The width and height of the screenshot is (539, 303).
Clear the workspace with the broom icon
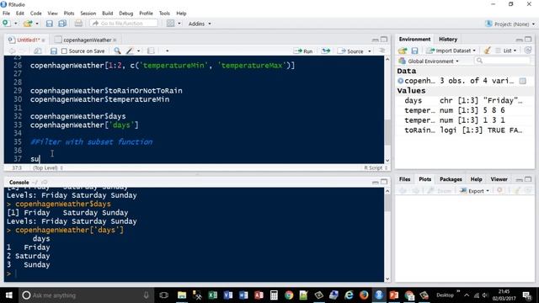point(487,50)
